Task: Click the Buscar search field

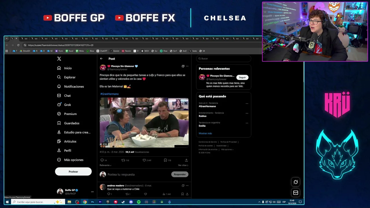Action: (x=223, y=59)
